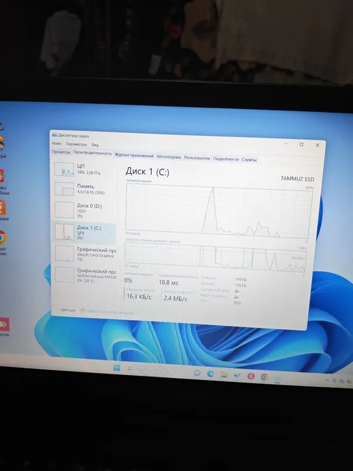Switch to the Пользователи tab
This screenshot has width=353, height=471.
pyautogui.click(x=197, y=158)
